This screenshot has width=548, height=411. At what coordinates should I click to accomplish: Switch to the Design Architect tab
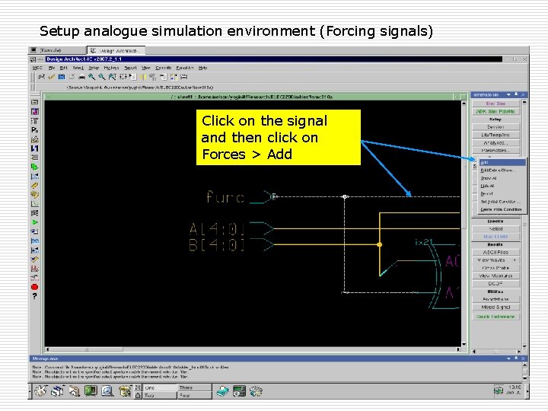[116, 51]
